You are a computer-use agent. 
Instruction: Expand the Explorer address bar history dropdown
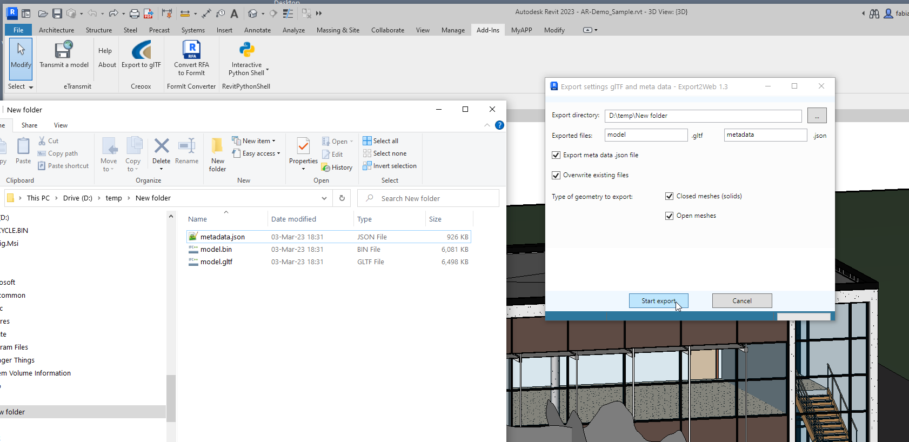click(324, 198)
